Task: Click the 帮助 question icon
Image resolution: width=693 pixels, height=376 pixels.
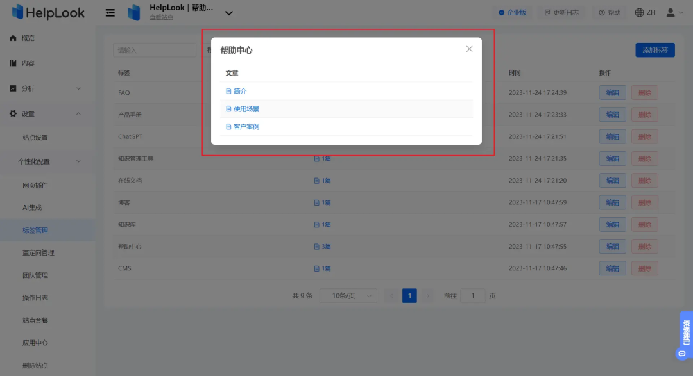Action: [x=609, y=12]
